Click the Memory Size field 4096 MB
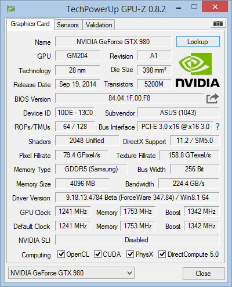The image size is (232, 287). (82, 184)
